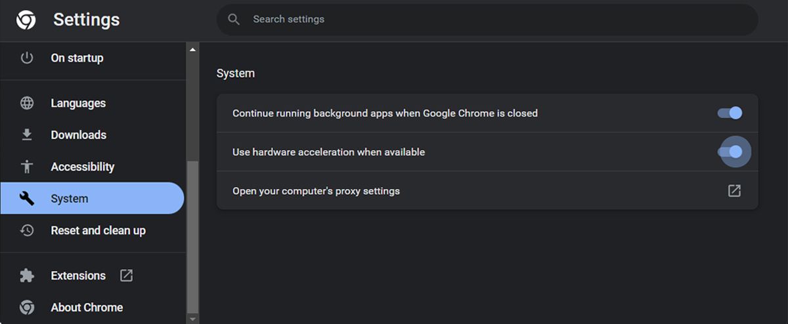The image size is (788, 324).
Task: Click the magnifier icon in the search bar
Action: coord(234,20)
